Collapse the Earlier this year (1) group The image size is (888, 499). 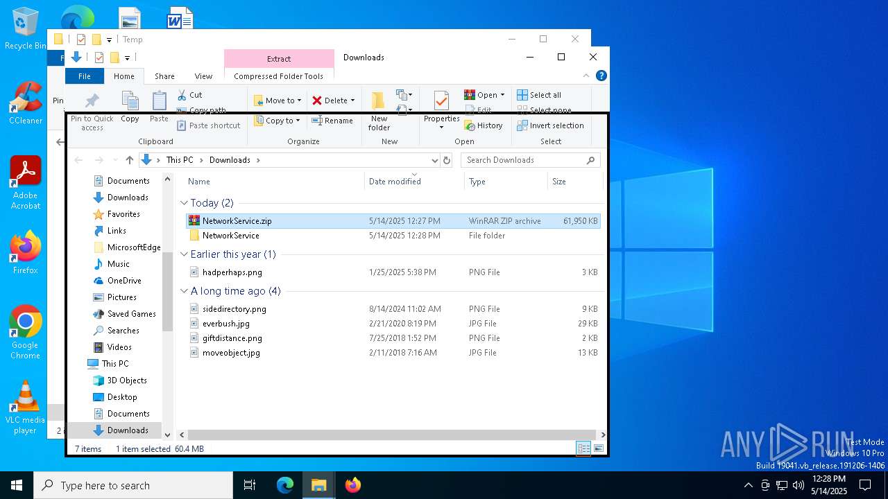(184, 254)
